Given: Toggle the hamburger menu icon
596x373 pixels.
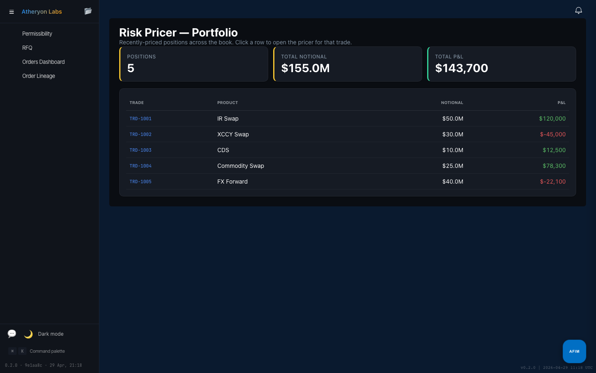Looking at the screenshot, I should click(x=12, y=12).
